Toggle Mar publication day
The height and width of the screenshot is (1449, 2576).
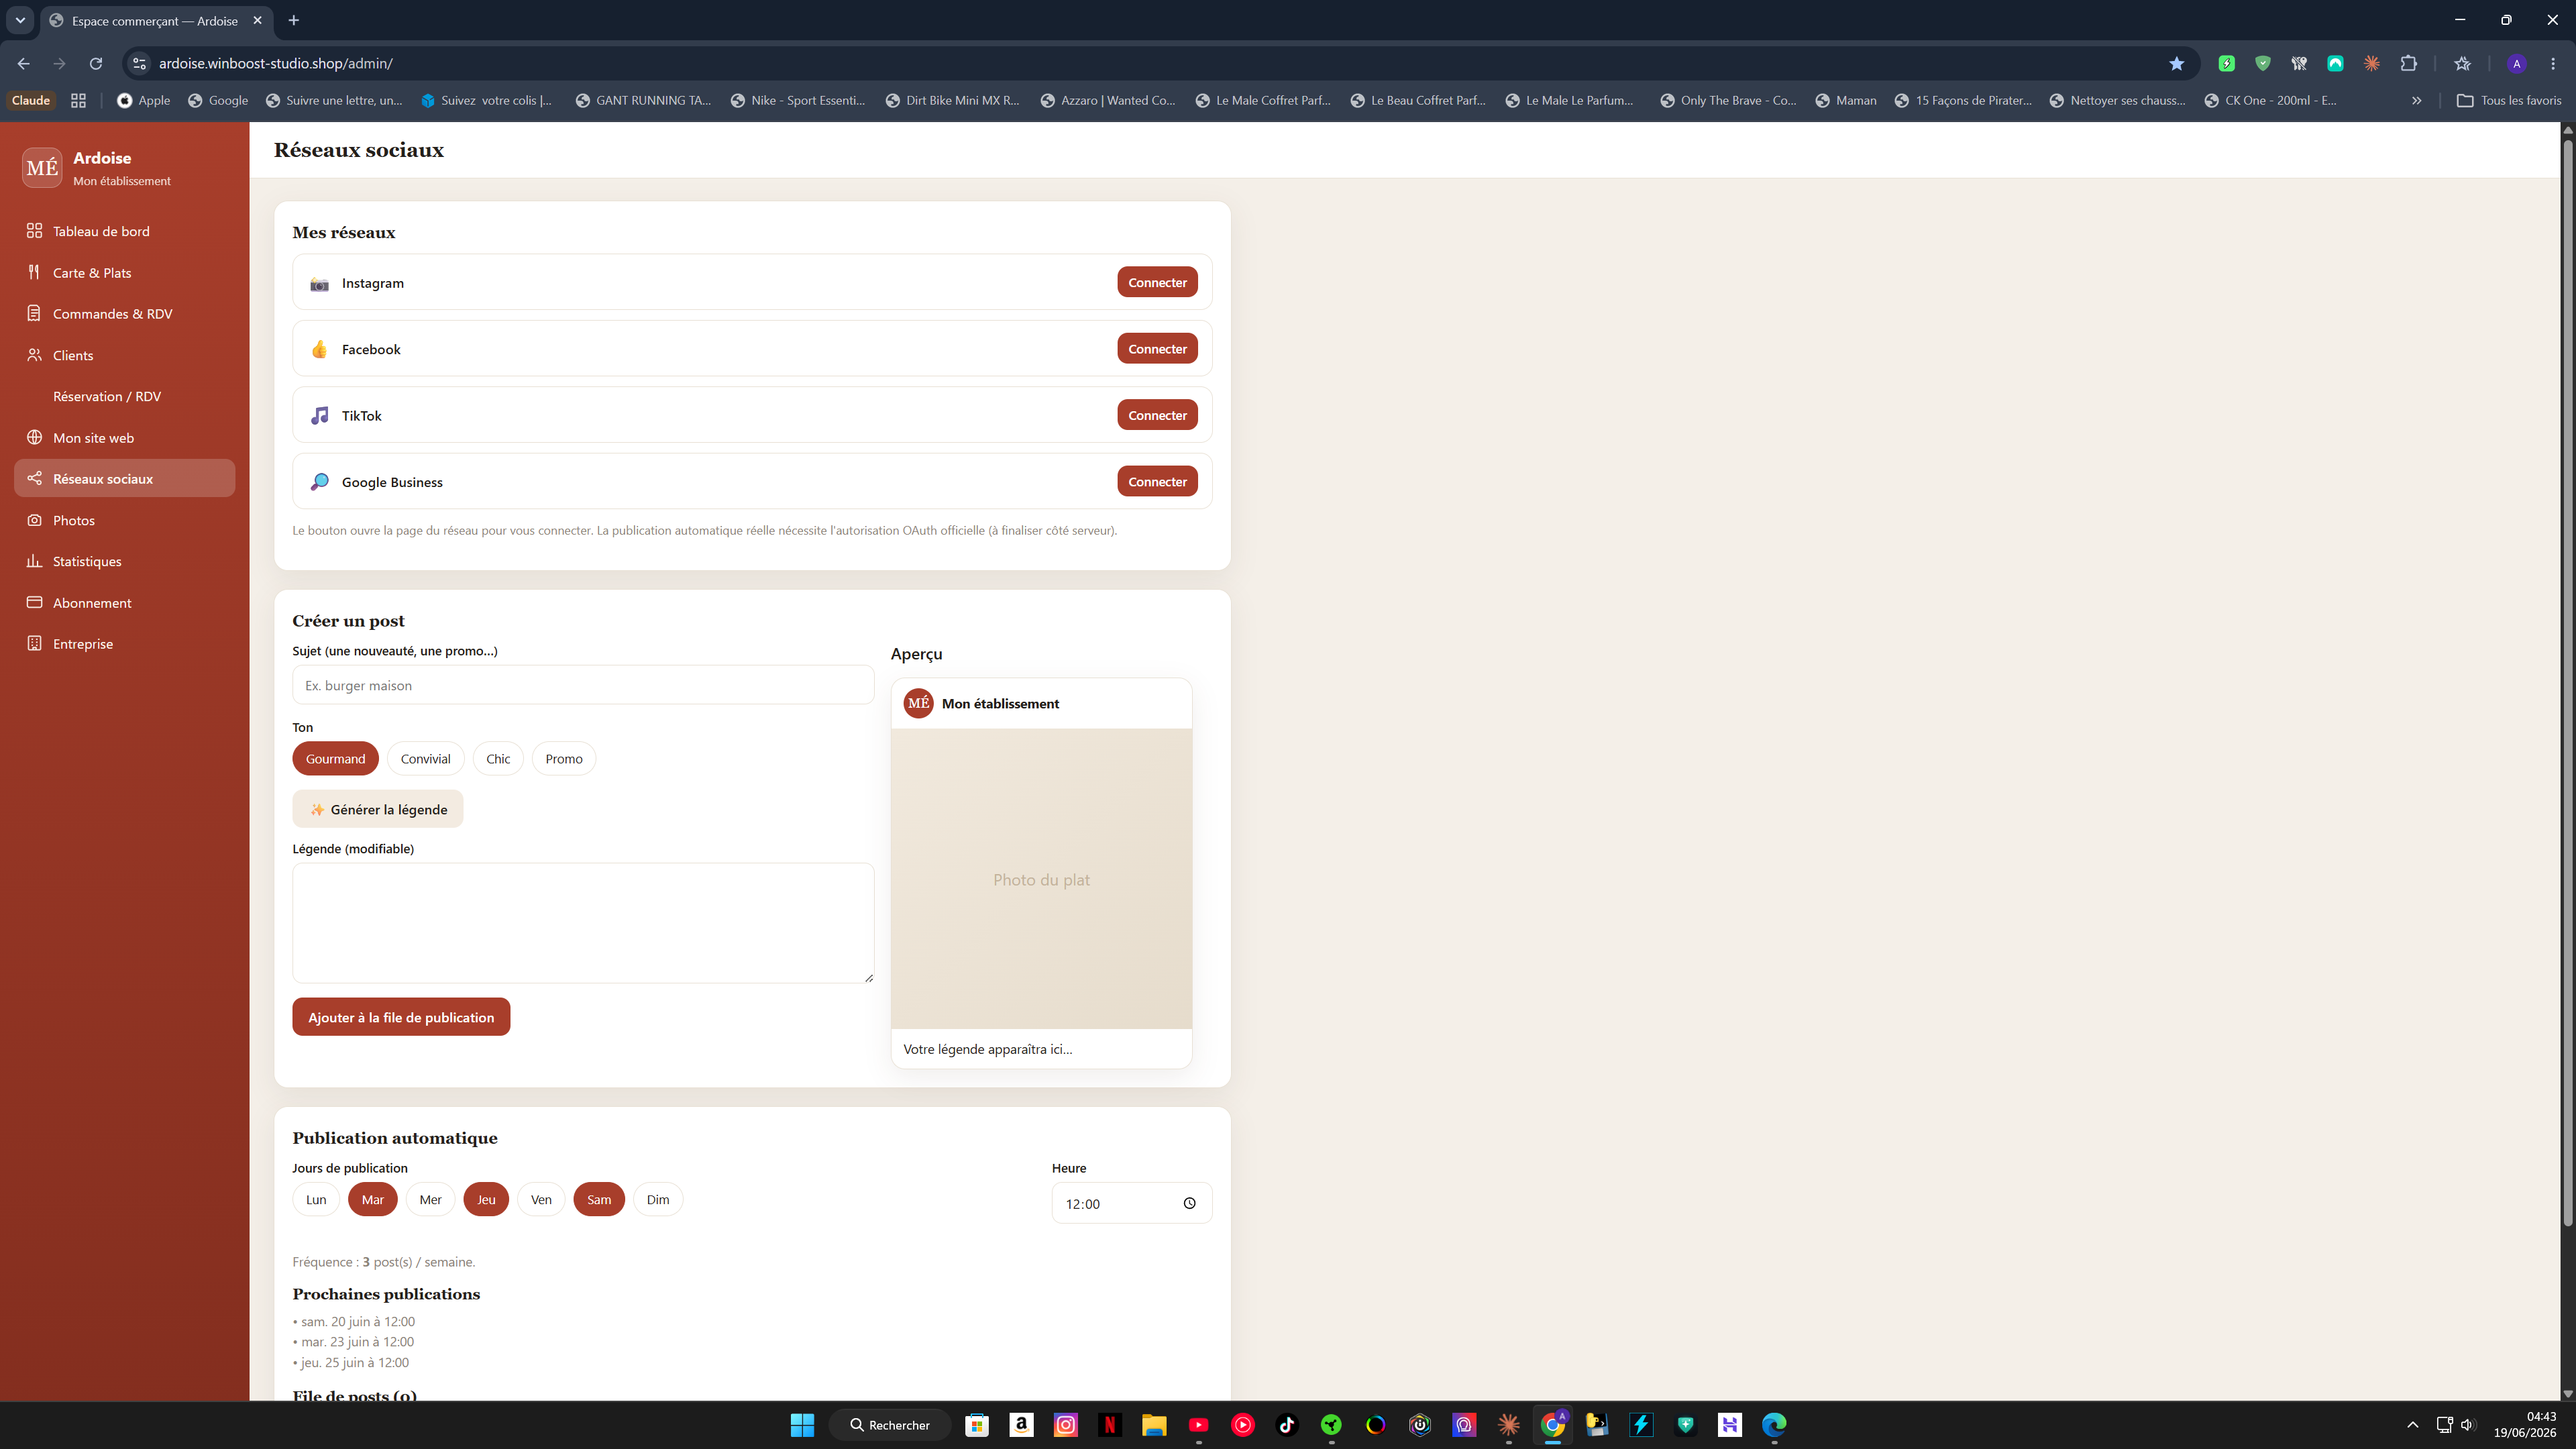[x=372, y=1199]
